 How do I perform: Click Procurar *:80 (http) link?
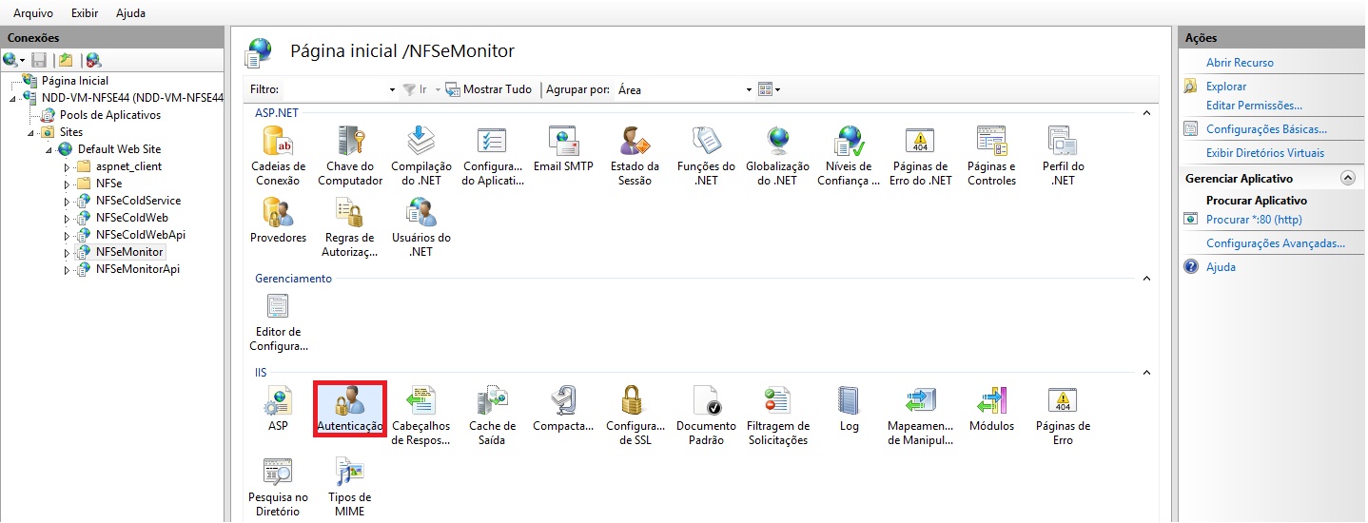(x=1254, y=220)
